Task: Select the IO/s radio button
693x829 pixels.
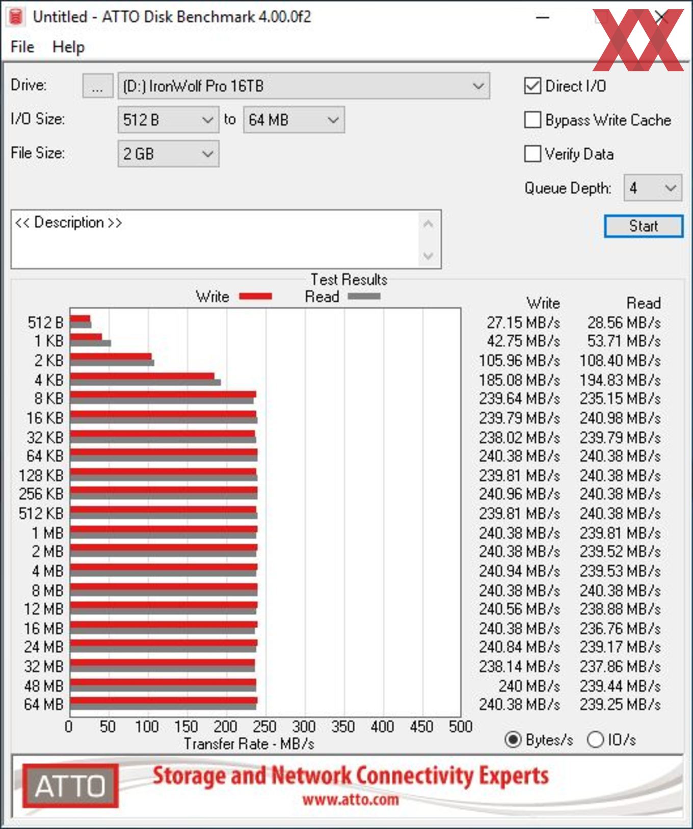Action: click(x=595, y=739)
